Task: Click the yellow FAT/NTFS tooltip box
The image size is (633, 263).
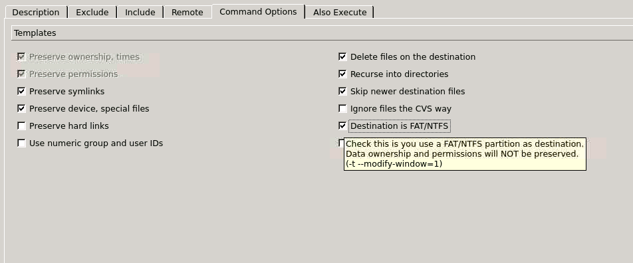Action: pyautogui.click(x=465, y=153)
